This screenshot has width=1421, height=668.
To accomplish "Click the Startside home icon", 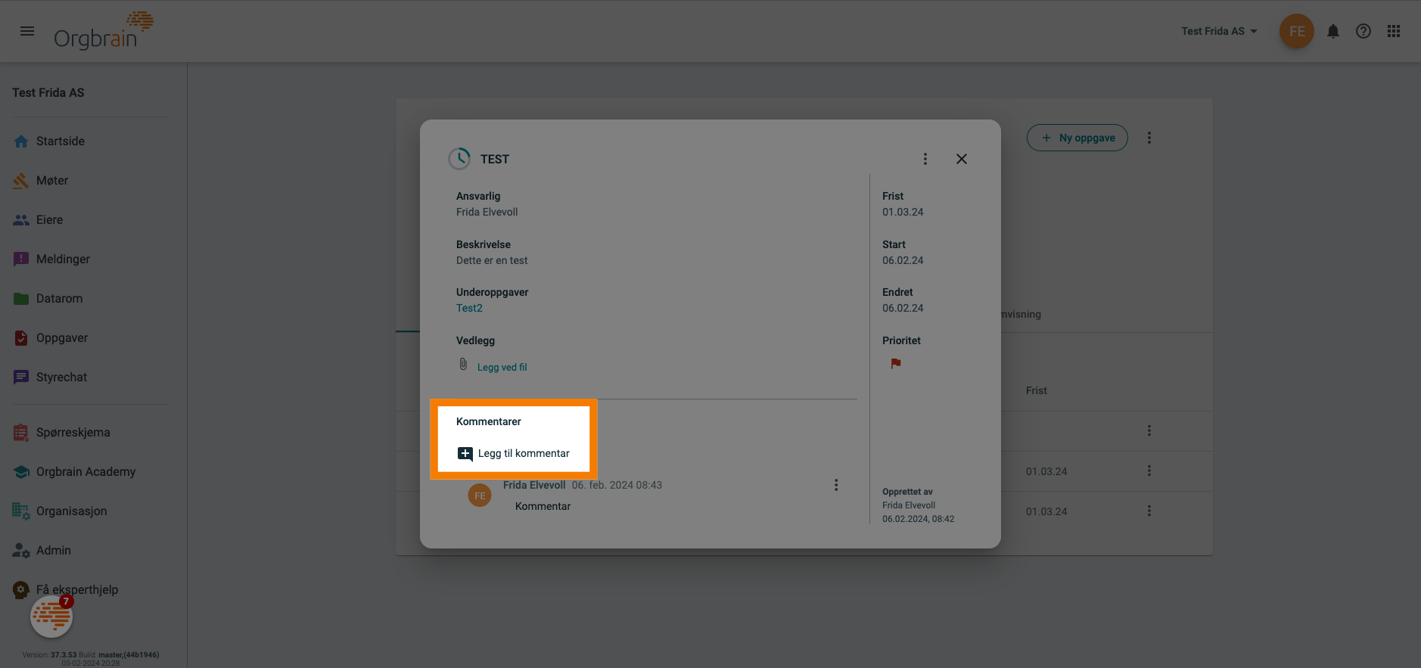I will click(x=21, y=141).
